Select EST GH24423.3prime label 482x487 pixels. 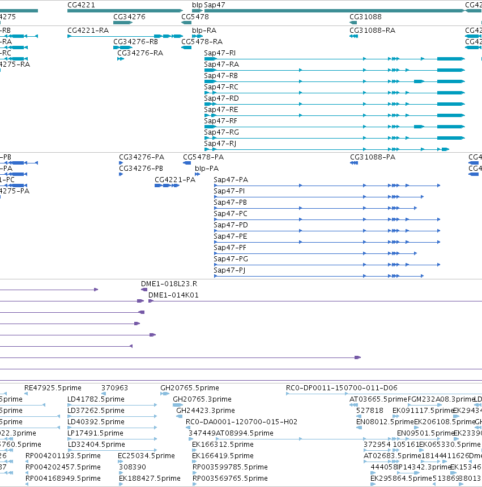tap(206, 411)
